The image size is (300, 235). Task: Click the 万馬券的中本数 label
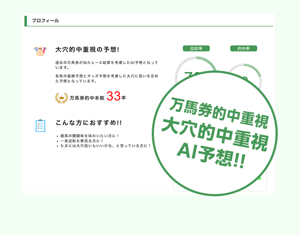(x=87, y=98)
